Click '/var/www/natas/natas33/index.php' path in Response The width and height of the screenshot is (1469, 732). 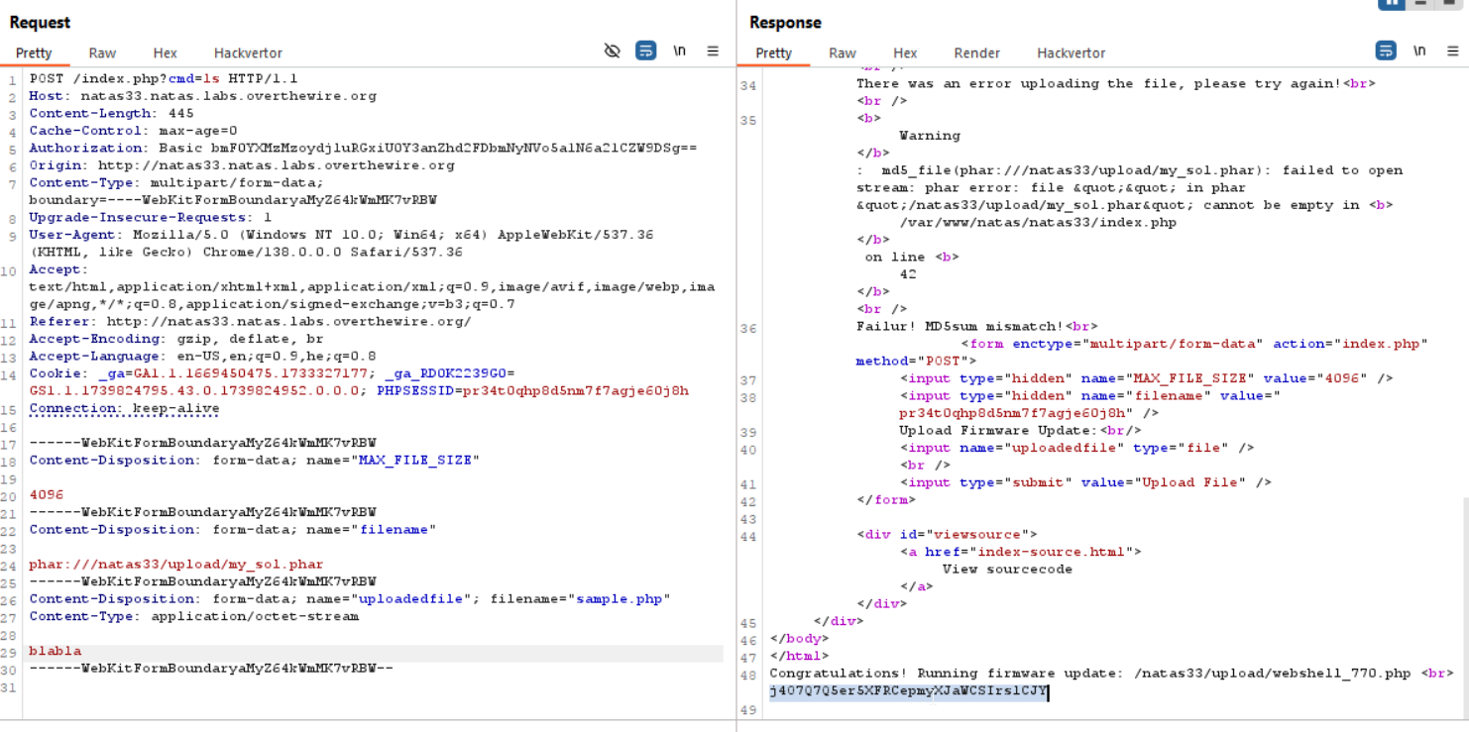tap(1038, 222)
